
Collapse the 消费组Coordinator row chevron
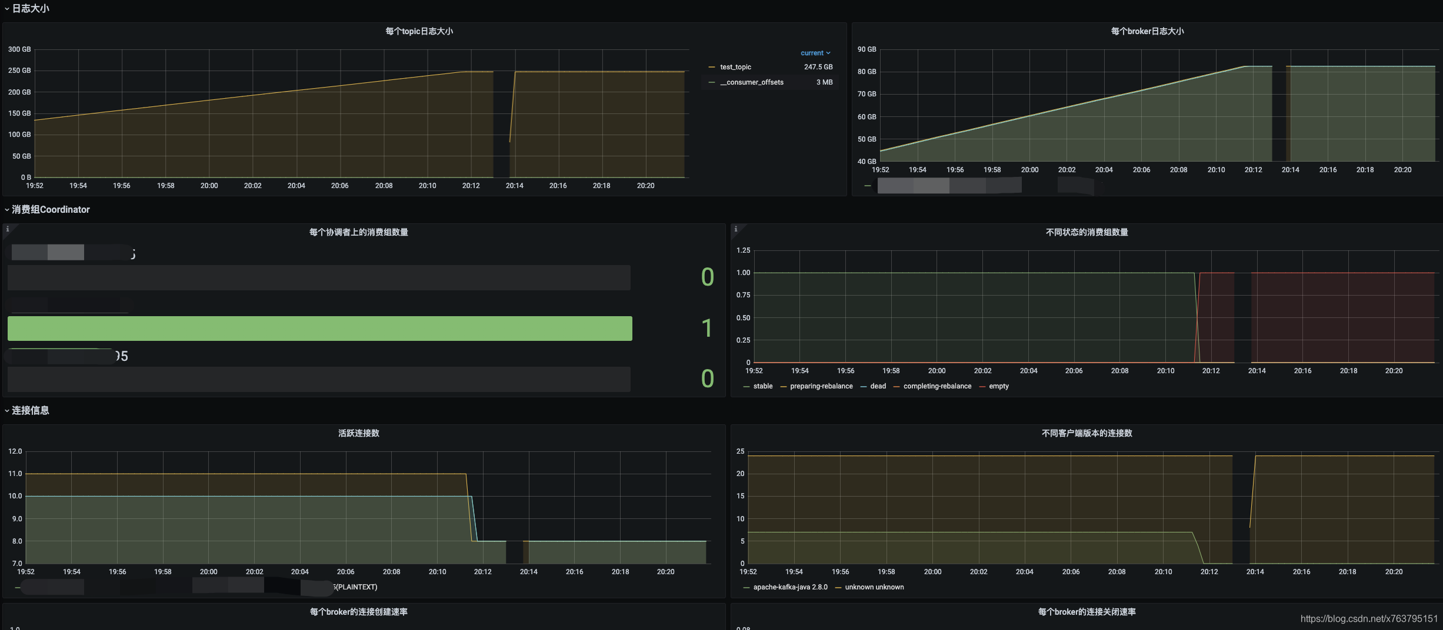(x=6, y=210)
